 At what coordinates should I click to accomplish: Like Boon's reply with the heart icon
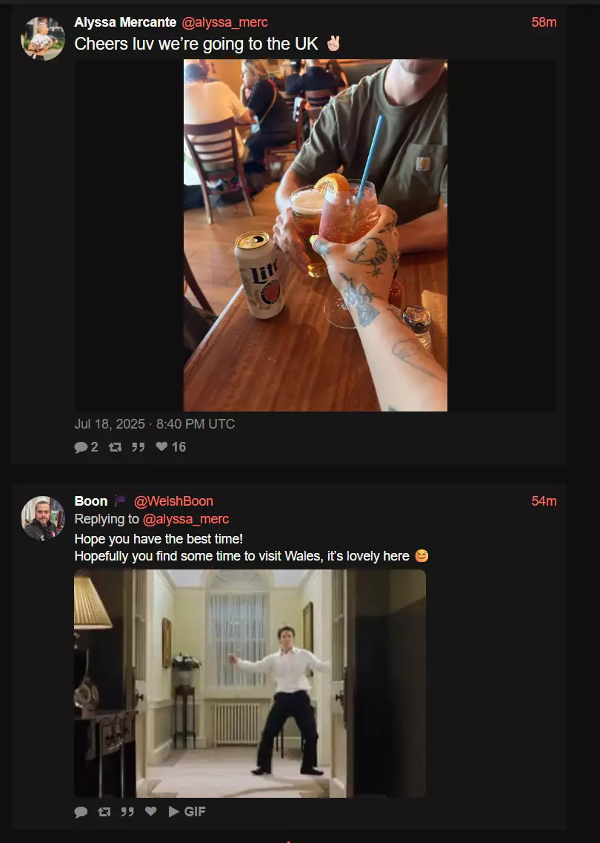point(151,811)
